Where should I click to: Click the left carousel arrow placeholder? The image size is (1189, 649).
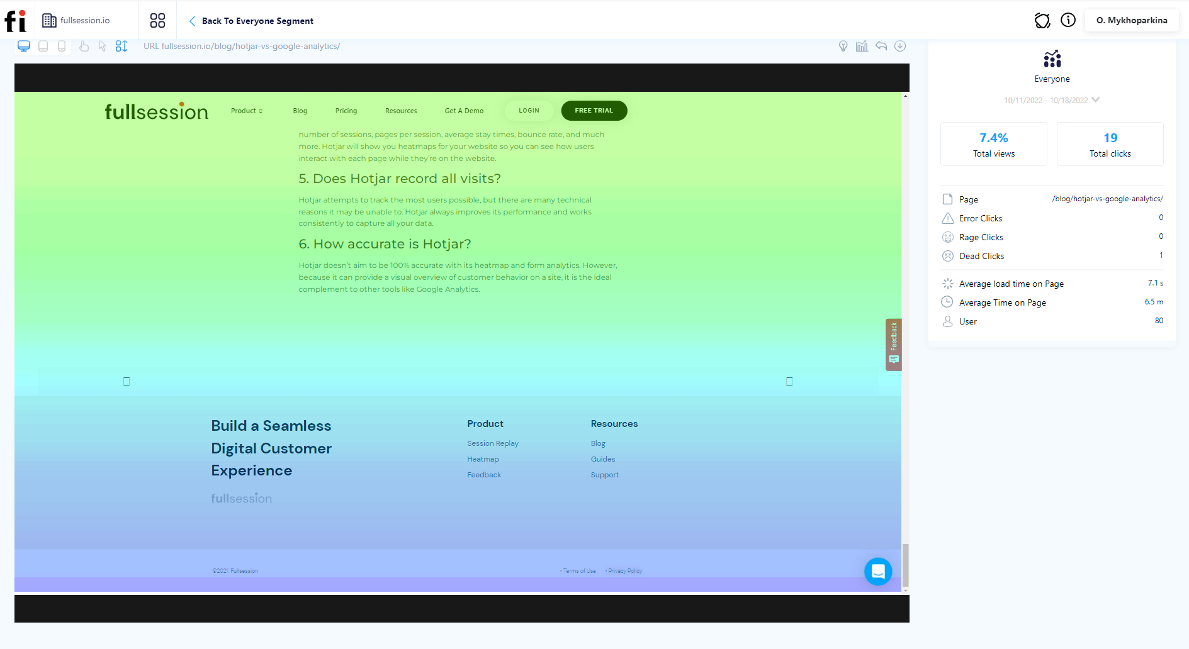click(127, 381)
